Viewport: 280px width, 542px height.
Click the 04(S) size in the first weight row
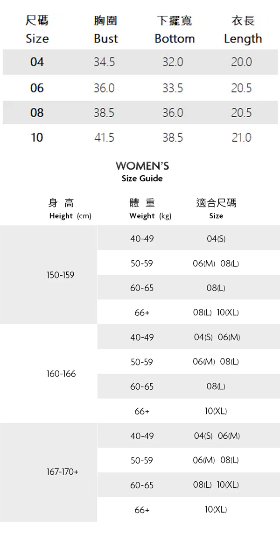pos(216,239)
